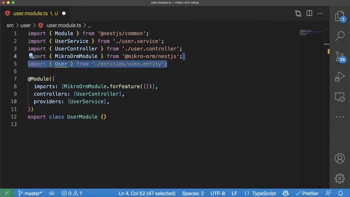
Task: Open the Manage gear menu
Action: [x=340, y=178]
